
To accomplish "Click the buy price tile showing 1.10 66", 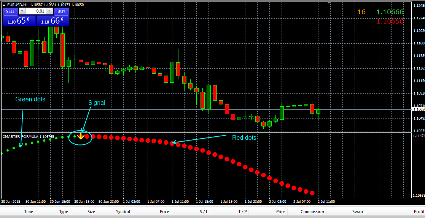I will [x=53, y=21].
